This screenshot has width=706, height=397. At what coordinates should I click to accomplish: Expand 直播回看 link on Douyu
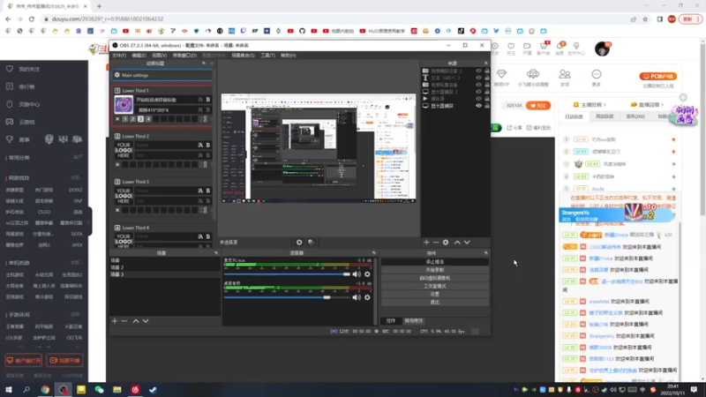[x=648, y=104]
